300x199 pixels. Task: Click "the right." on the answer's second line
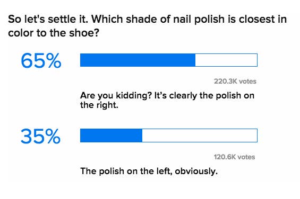[x=99, y=105]
